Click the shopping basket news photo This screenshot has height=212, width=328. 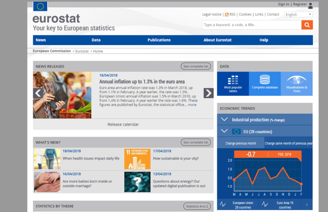coord(62,95)
